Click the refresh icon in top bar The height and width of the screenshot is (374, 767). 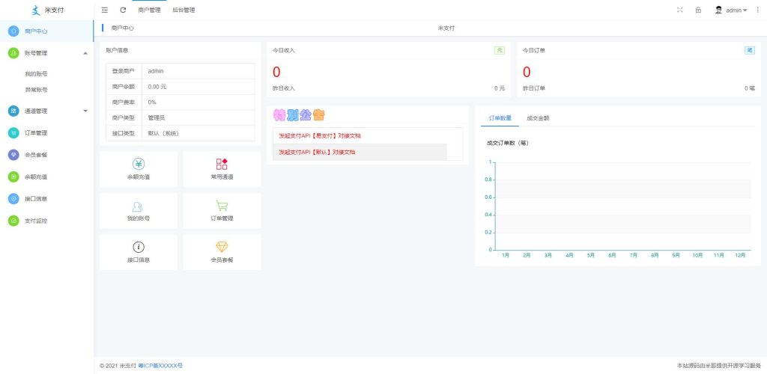pyautogui.click(x=123, y=10)
